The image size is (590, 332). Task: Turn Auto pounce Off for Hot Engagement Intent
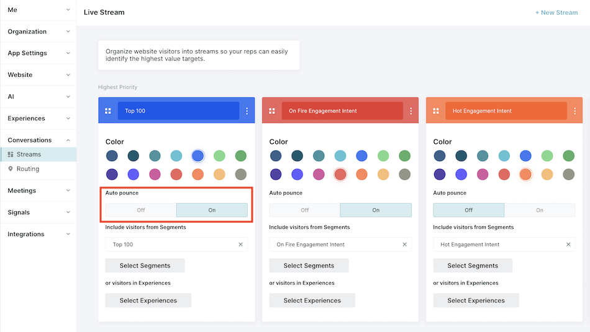468,210
